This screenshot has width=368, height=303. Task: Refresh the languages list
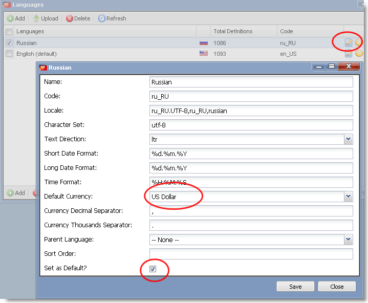(x=112, y=18)
